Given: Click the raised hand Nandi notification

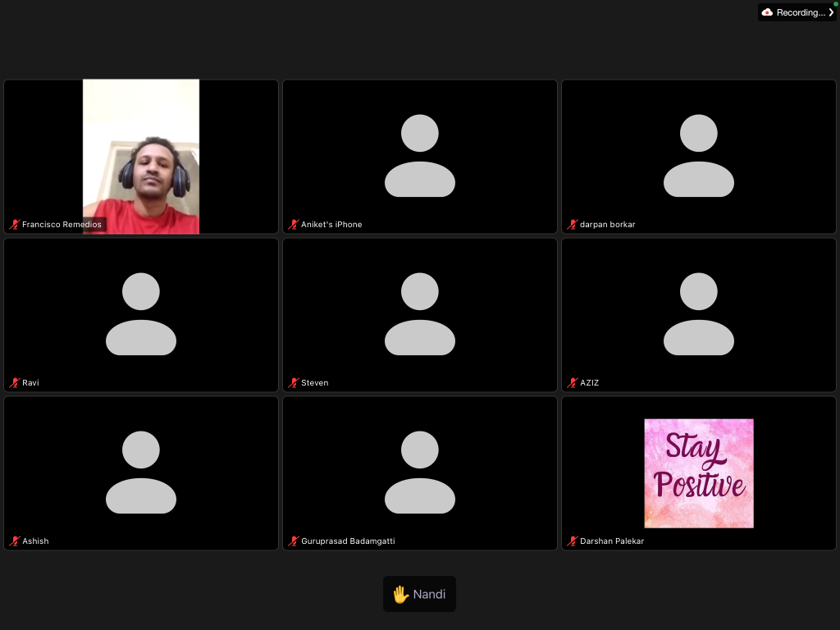Looking at the screenshot, I should pos(419,594).
